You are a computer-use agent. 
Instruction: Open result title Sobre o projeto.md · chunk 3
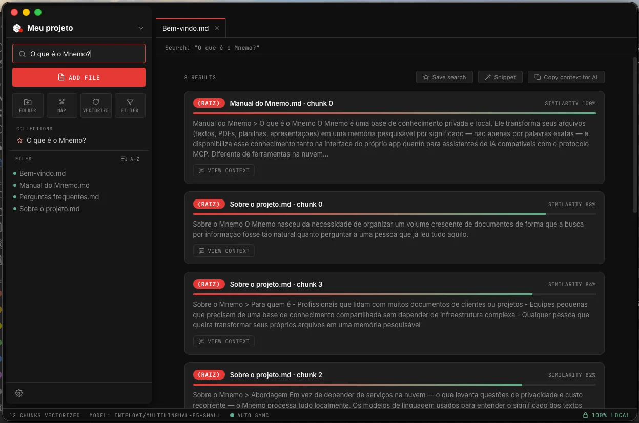click(276, 284)
